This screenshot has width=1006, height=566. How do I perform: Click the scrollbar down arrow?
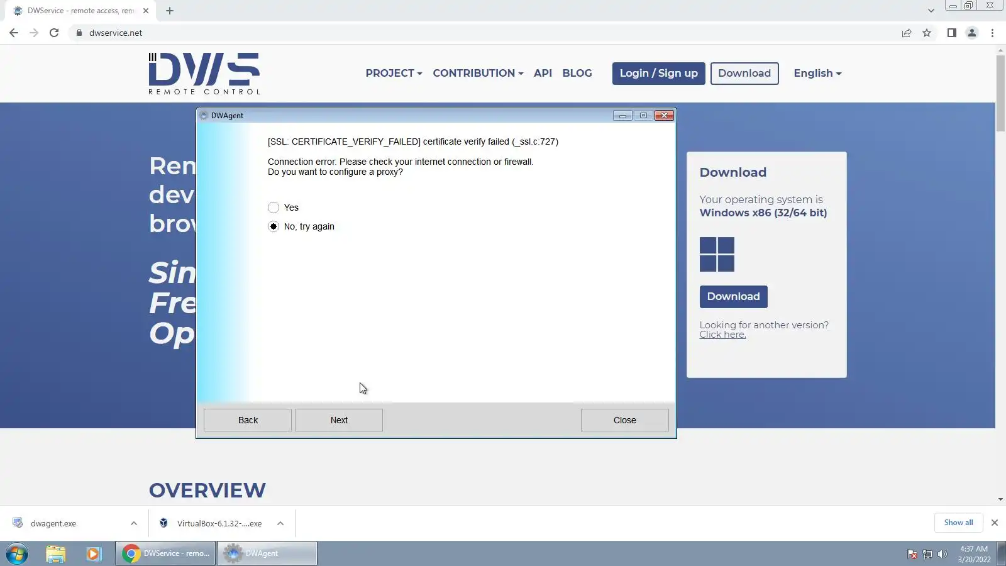(1000, 499)
